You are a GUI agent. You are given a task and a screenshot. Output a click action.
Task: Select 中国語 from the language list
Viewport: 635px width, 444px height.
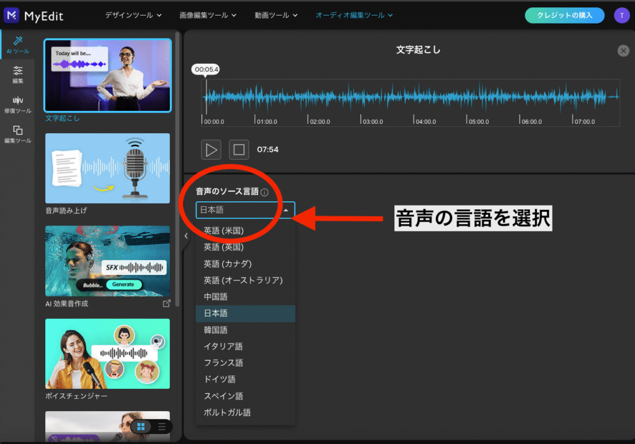click(x=246, y=297)
